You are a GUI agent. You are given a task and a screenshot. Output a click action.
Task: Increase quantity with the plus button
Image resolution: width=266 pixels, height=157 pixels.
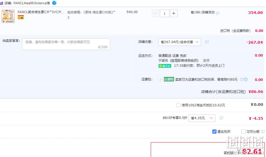click(x=174, y=13)
